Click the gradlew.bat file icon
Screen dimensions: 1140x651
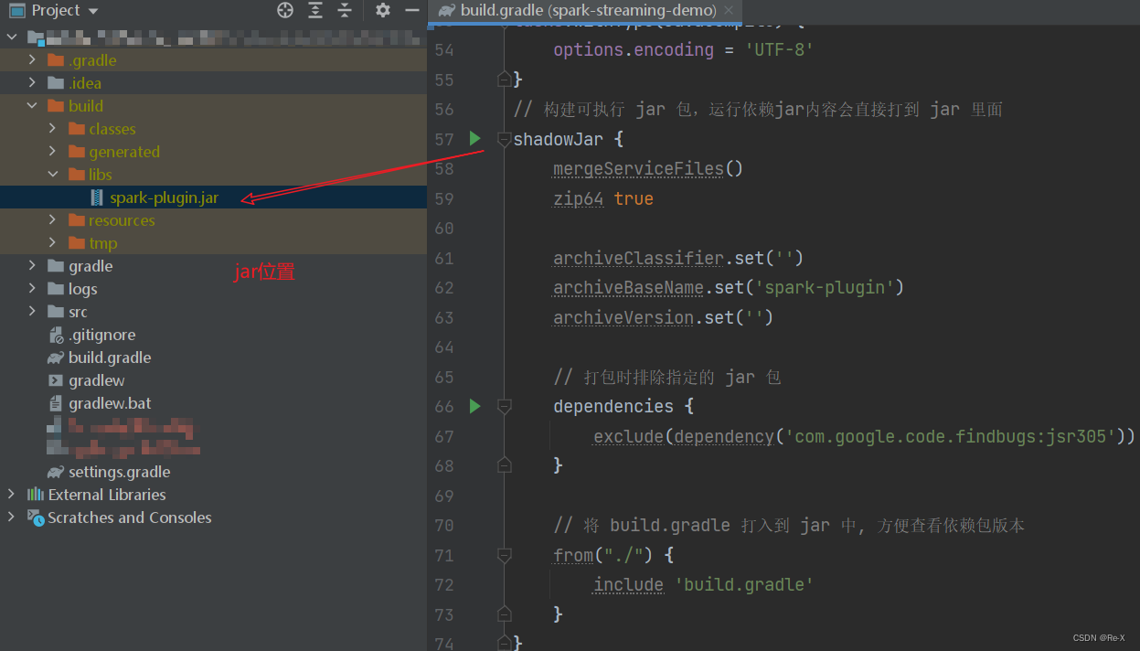pos(56,403)
